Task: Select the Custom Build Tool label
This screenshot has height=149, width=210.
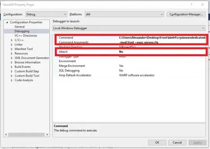Action: [27, 76]
